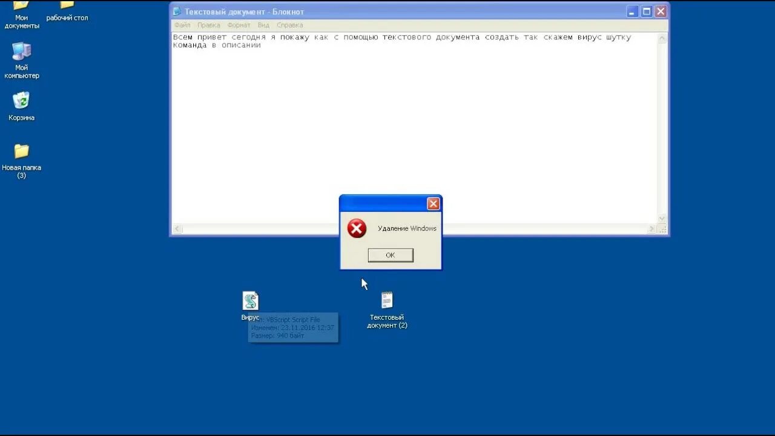Close the Удаление Windows error dialog
This screenshot has width=775, height=436.
[433, 204]
